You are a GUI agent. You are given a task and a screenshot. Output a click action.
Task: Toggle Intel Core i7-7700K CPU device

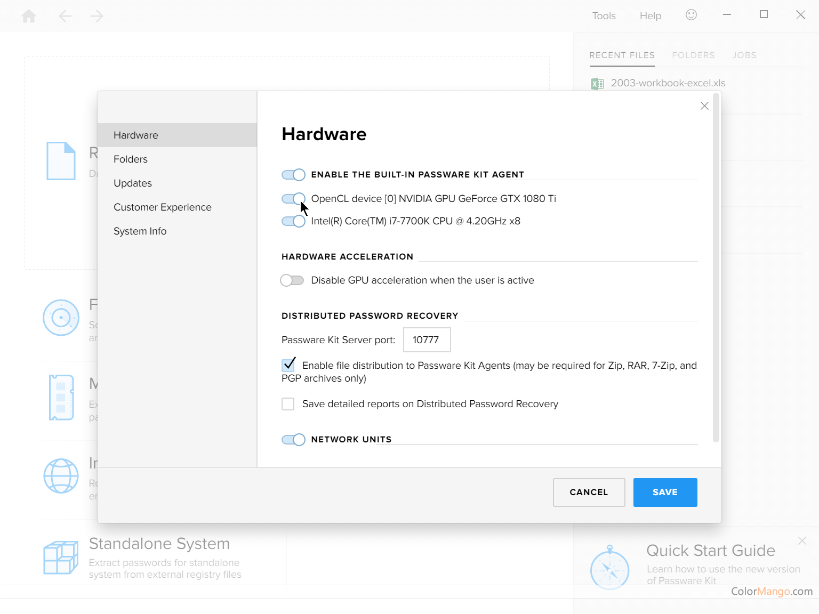tap(293, 221)
